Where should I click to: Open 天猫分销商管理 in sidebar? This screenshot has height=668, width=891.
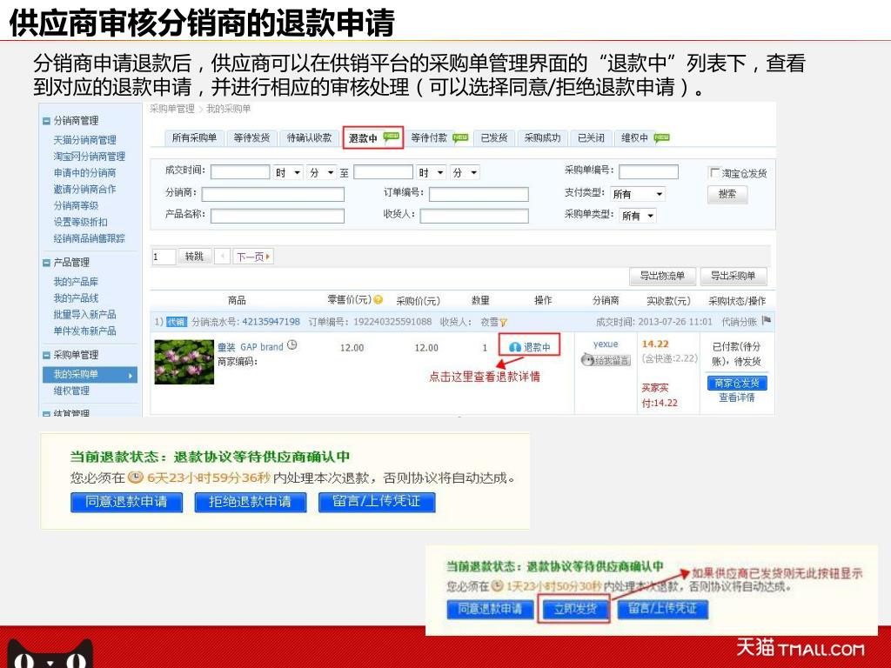tap(84, 140)
